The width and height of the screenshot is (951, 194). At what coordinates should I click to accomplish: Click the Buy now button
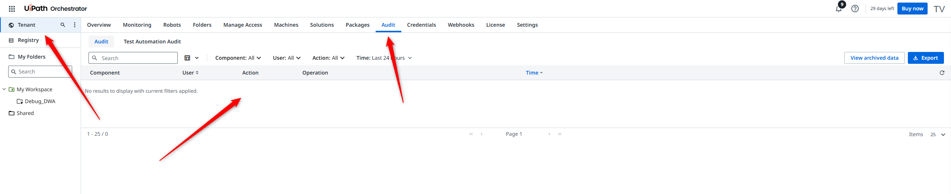click(x=912, y=9)
